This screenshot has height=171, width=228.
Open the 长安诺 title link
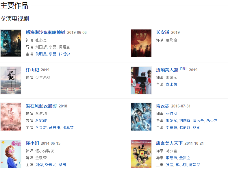coord(163,32)
